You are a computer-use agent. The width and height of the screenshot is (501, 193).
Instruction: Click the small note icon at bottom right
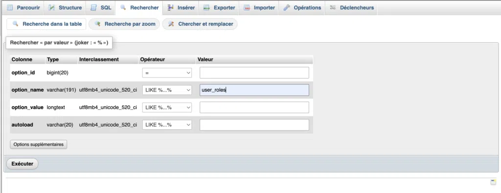pos(493,182)
